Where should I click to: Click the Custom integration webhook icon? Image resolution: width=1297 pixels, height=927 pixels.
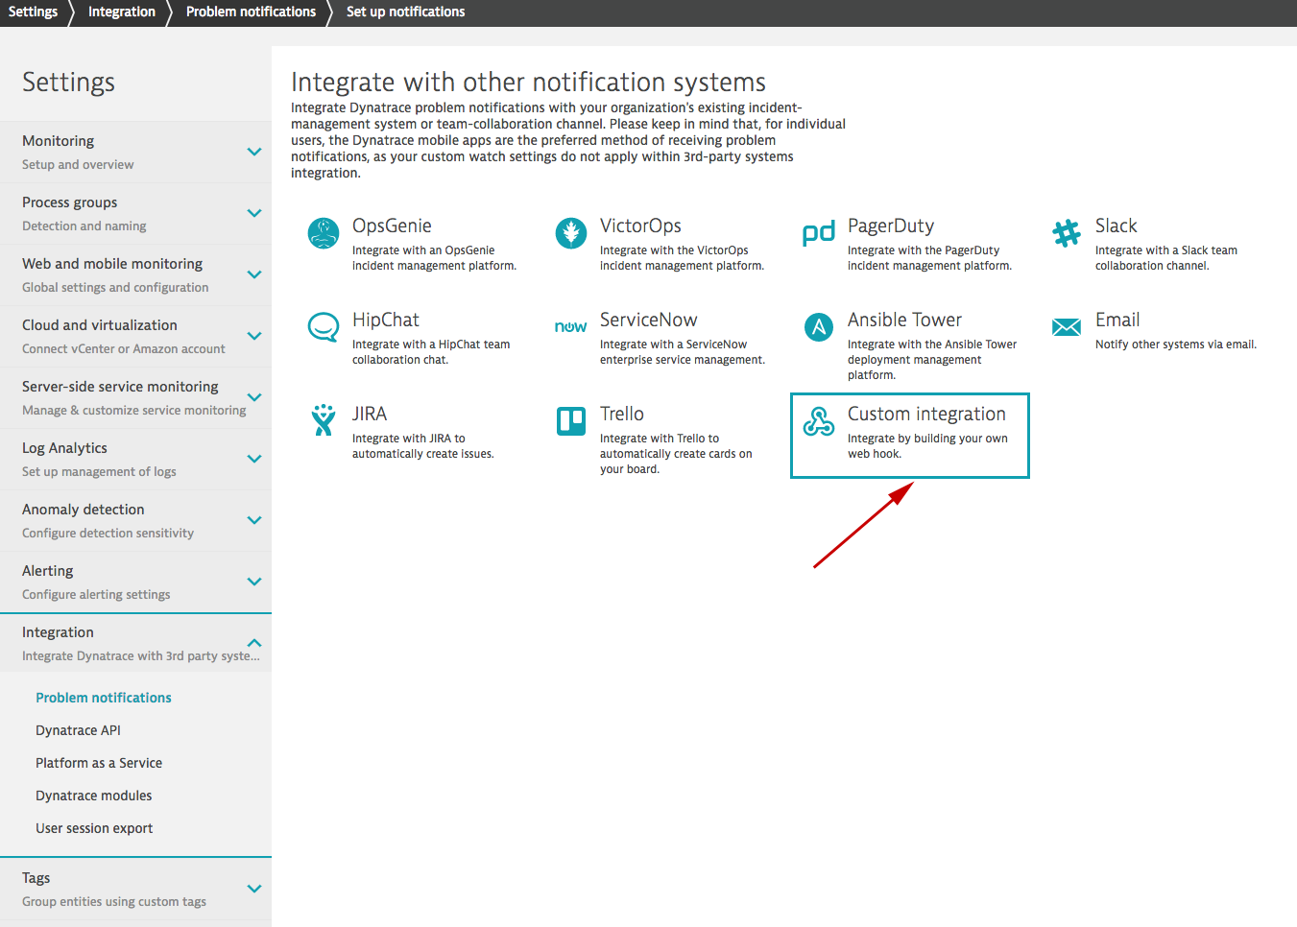click(819, 420)
